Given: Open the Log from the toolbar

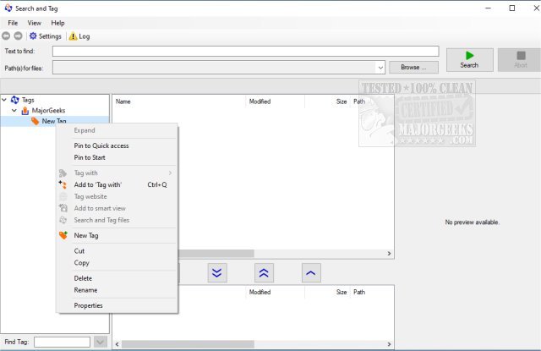Looking at the screenshot, I should point(79,36).
